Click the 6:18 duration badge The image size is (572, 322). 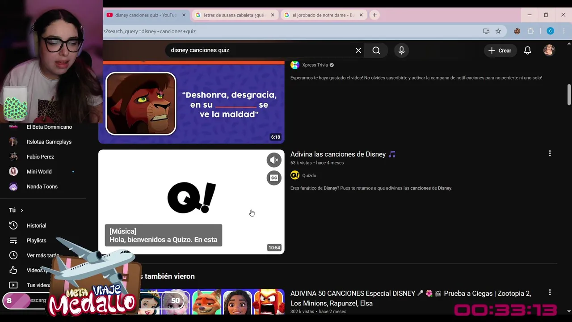pyautogui.click(x=275, y=137)
